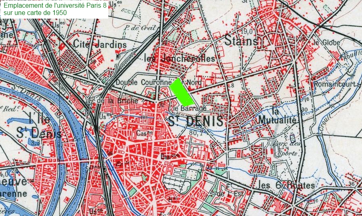The image size is (362, 216).
Task: Click the 'Nord' label beside green marker
Action: [194, 82]
